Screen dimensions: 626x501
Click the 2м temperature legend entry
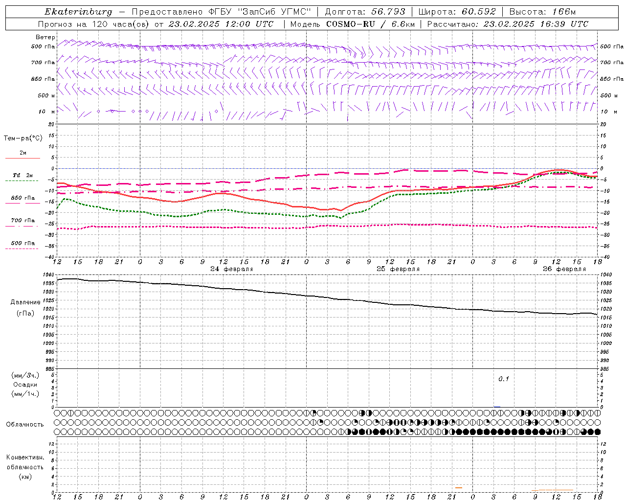[x=23, y=153]
